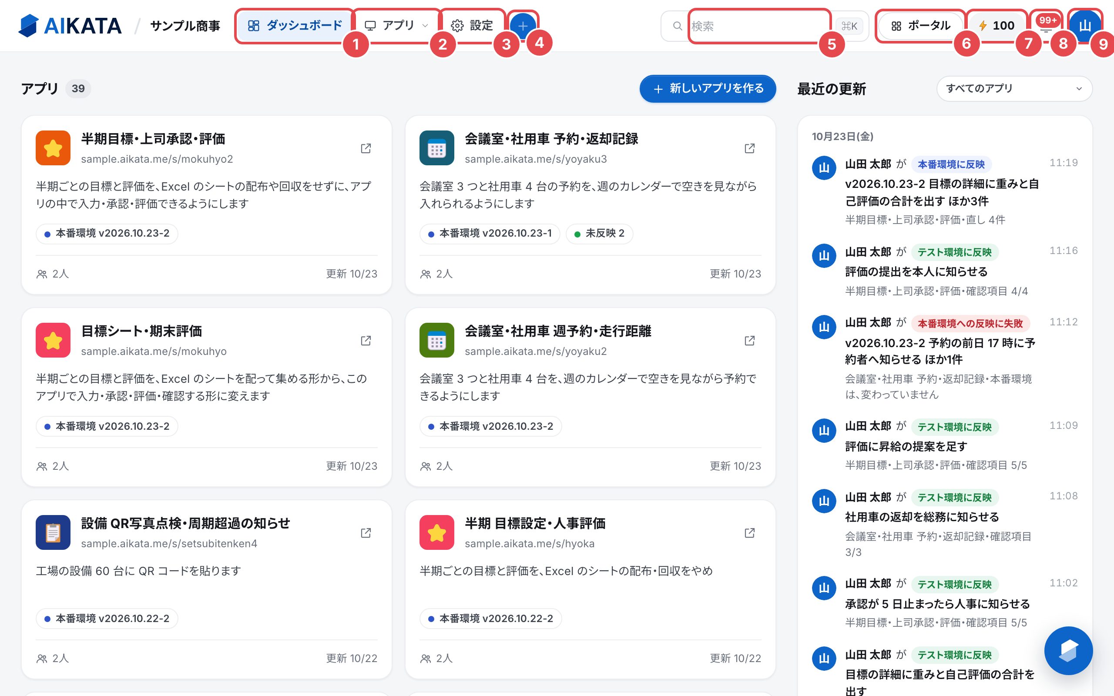Image resolution: width=1114 pixels, height=696 pixels.
Task: Open 会議室・社用車 週予約・走行距離 external link icon
Action: point(749,341)
